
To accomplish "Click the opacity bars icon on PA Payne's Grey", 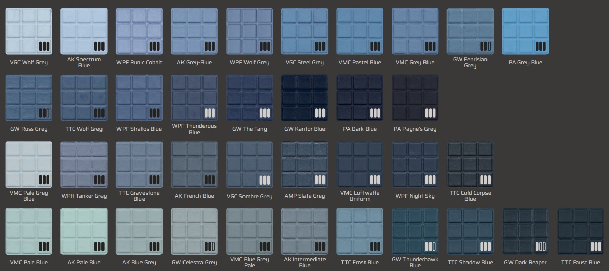I will tap(430, 113).
